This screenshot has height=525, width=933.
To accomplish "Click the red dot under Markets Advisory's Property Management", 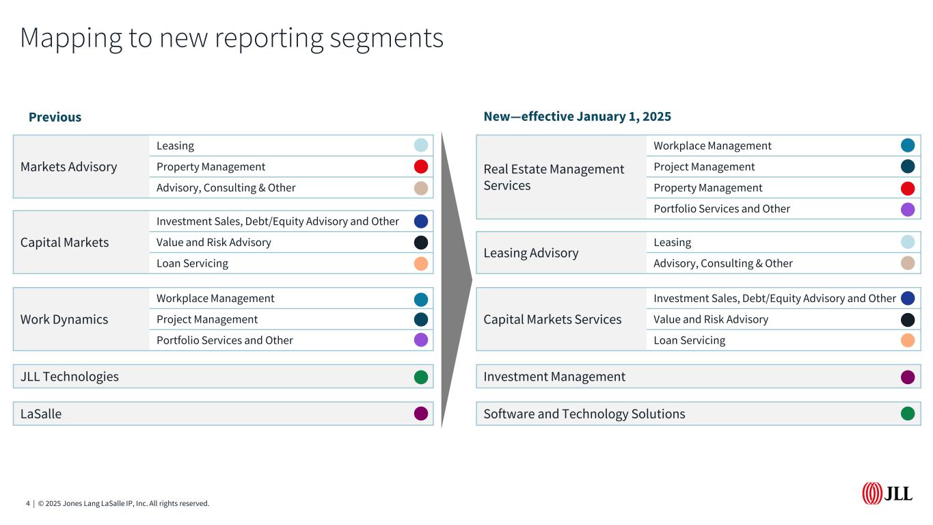I will click(421, 167).
